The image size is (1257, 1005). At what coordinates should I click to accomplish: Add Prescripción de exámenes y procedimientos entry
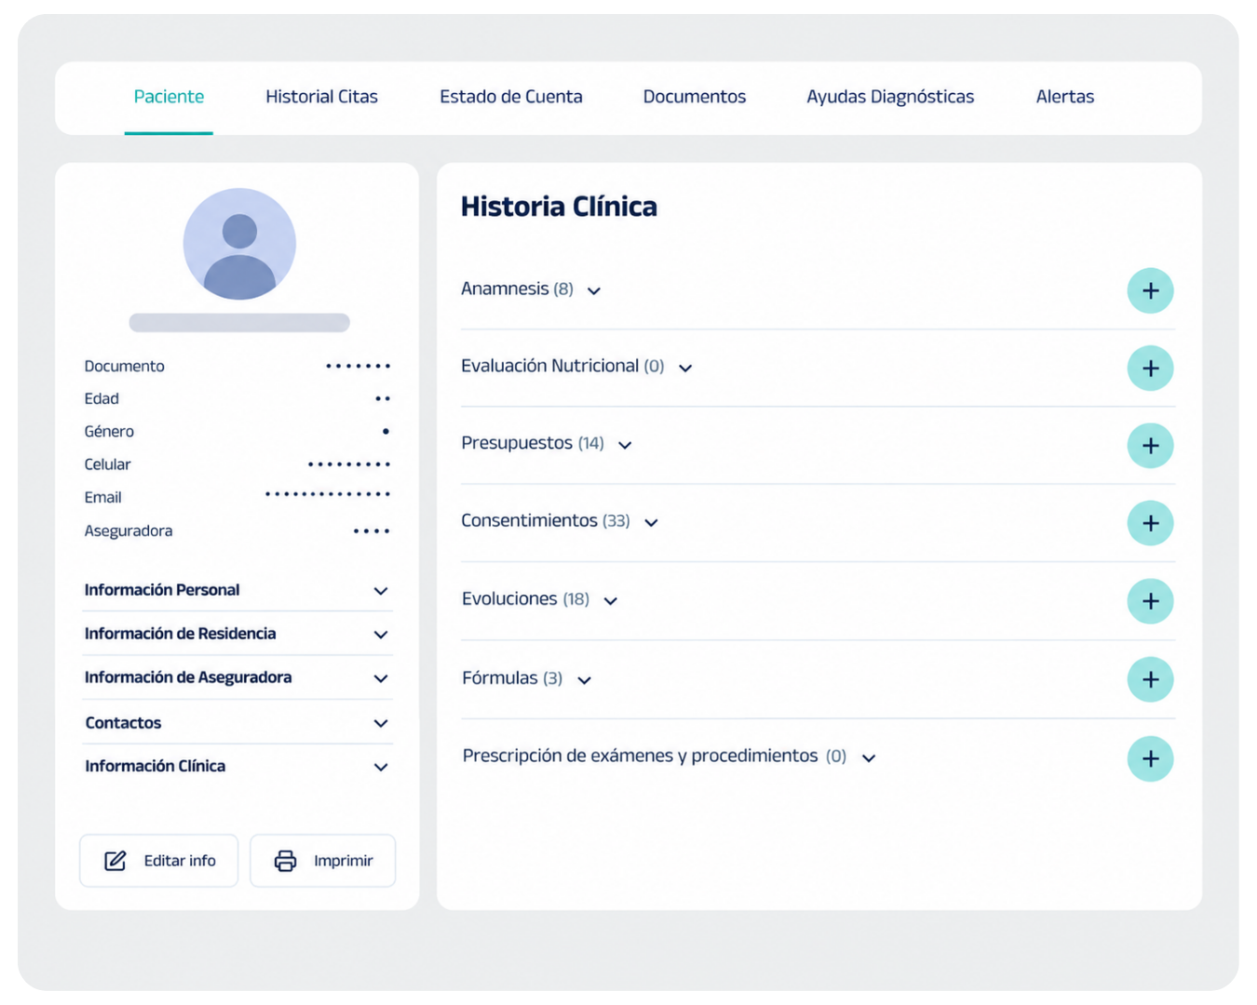click(x=1150, y=758)
